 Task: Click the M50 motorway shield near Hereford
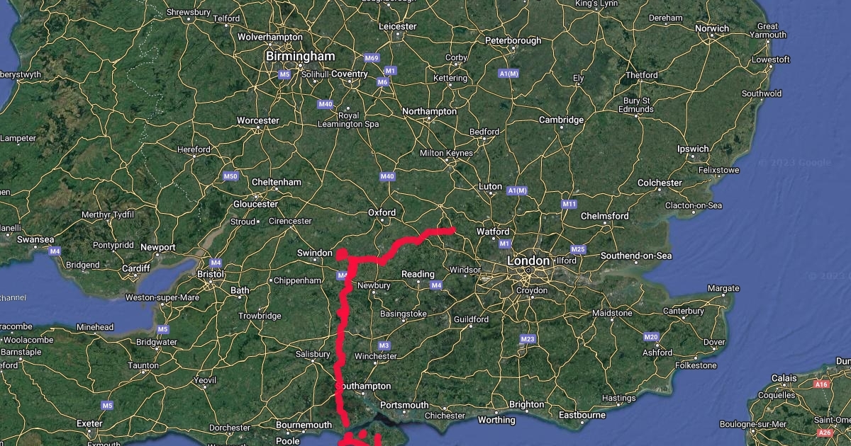tap(230, 176)
